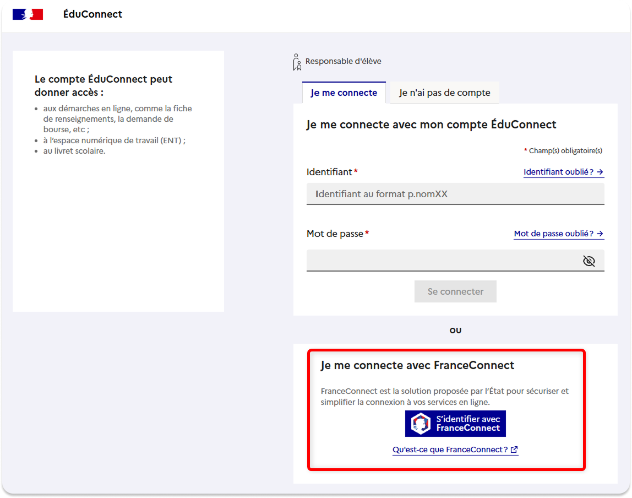Click the French Republic flag logo
The image size is (632, 498).
pyautogui.click(x=28, y=14)
